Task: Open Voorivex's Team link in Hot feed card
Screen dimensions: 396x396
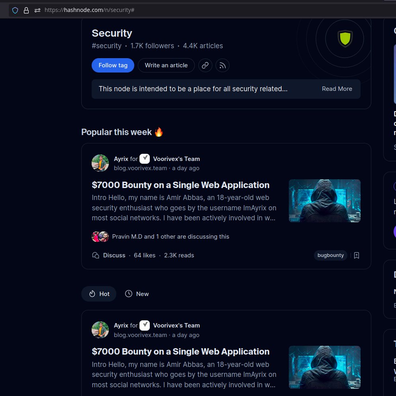Action: 176,325
